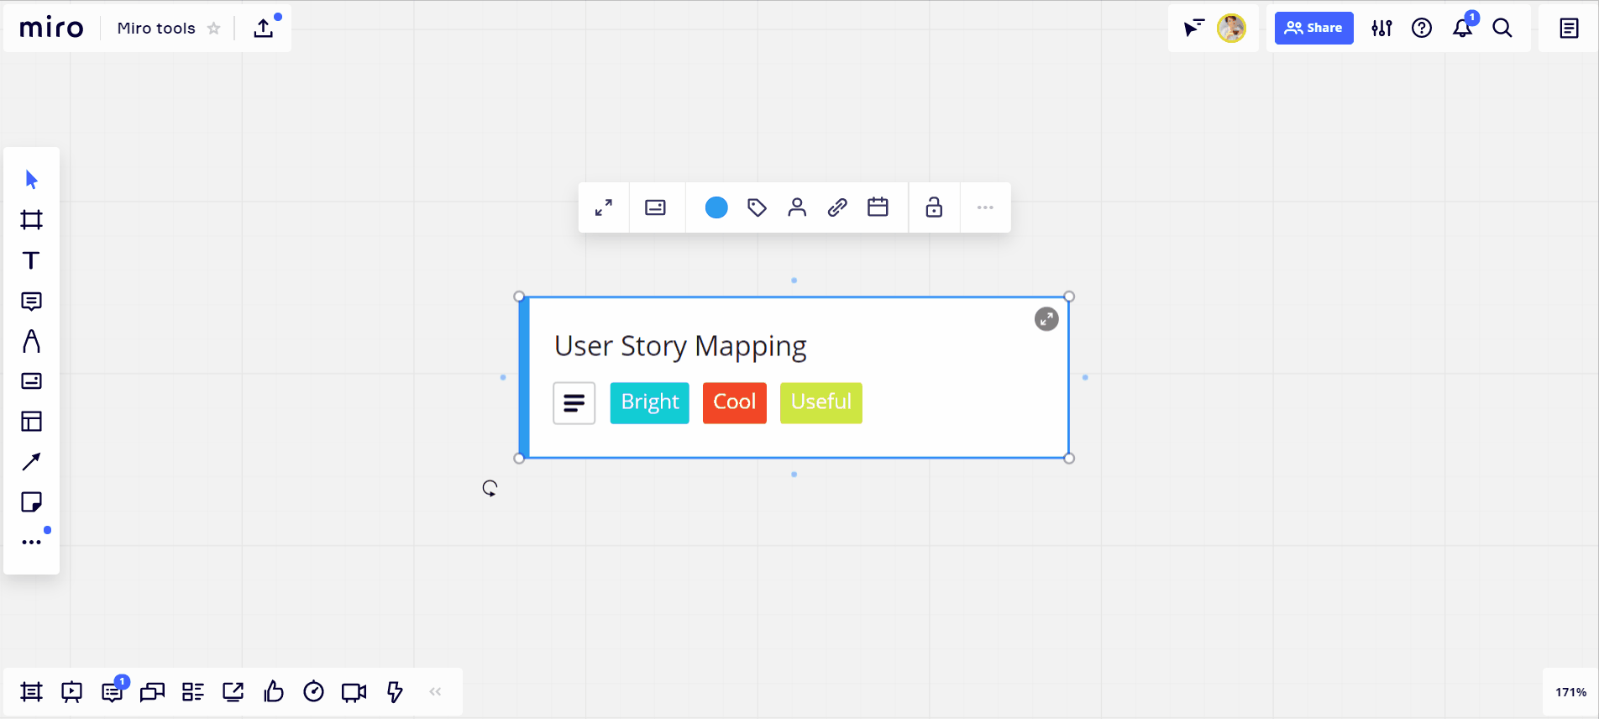This screenshot has width=1599, height=719.
Task: Expand more tools in left toolbar
Action: 31,542
